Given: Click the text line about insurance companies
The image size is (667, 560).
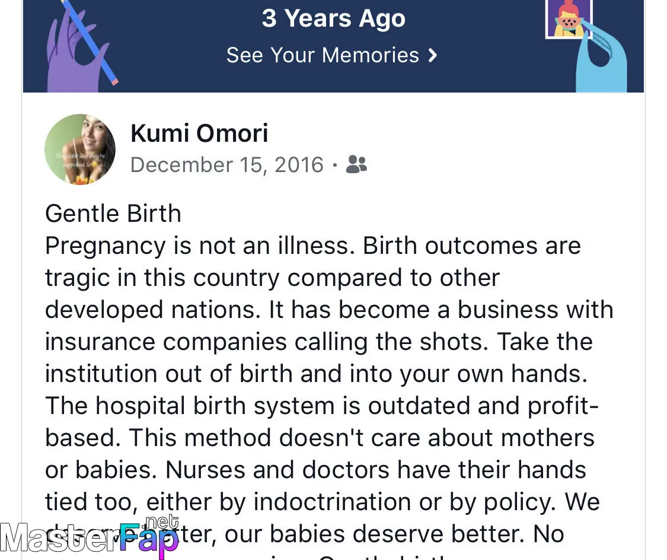Looking at the screenshot, I should click(x=318, y=342).
